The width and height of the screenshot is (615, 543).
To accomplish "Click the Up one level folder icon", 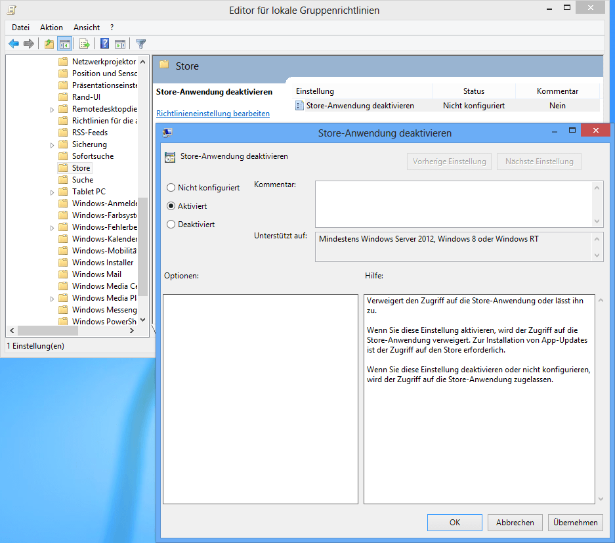I will click(49, 43).
